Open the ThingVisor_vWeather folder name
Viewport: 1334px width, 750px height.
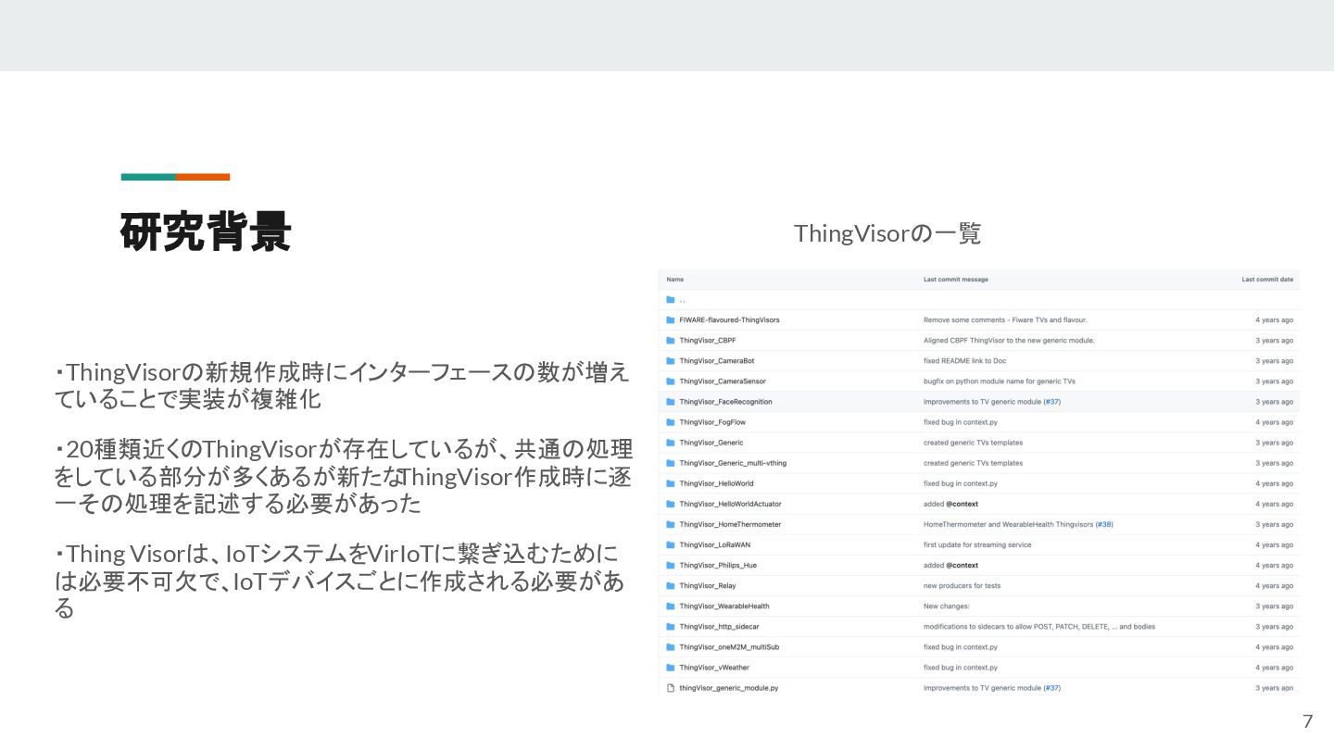[714, 667]
